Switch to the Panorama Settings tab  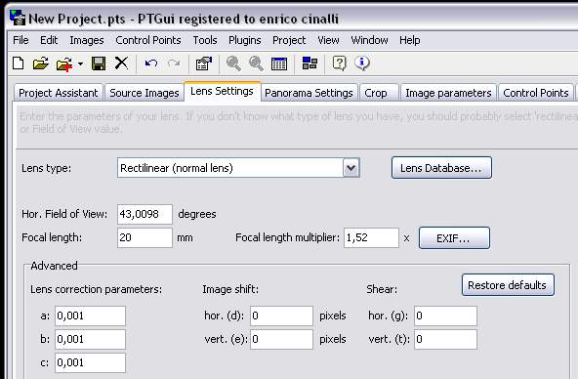(309, 93)
